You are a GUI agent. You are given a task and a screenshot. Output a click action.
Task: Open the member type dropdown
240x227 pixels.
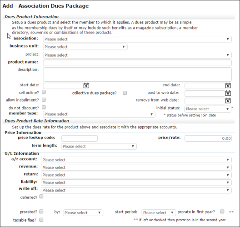pos(99,114)
